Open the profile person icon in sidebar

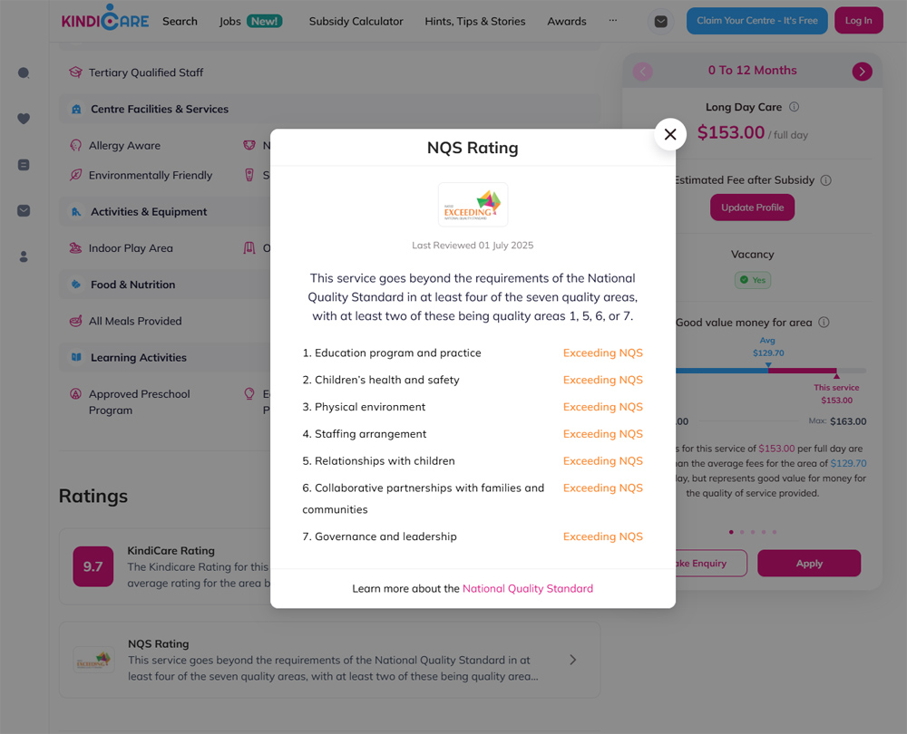(x=24, y=257)
